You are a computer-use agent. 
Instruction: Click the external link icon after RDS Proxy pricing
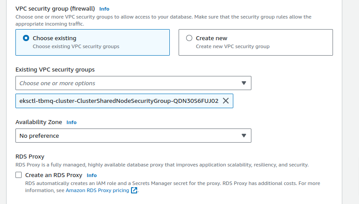pyautogui.click(x=135, y=190)
